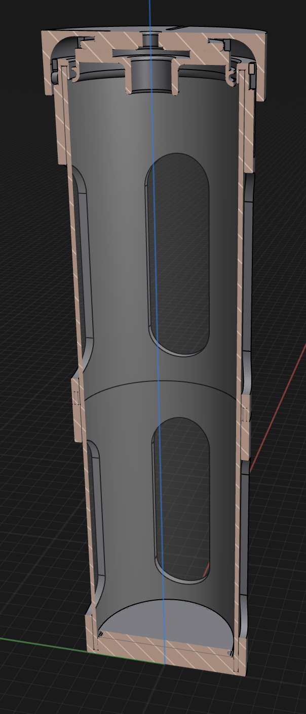Select the hatched bottom plate cross-section
The width and height of the screenshot is (306, 714).
tap(165, 652)
